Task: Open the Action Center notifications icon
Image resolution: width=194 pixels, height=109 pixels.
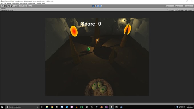Action: pyautogui.click(x=185, y=107)
